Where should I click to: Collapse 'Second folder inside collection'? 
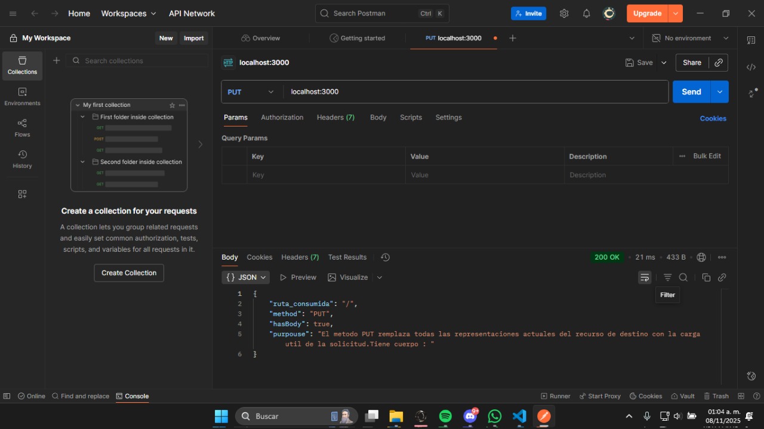(x=82, y=162)
